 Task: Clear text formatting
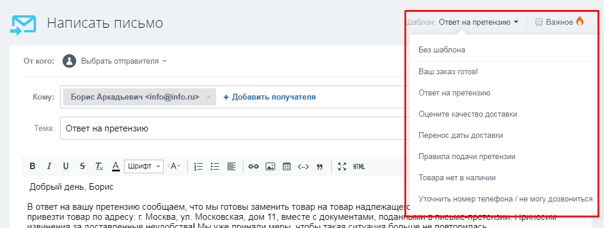pos(99,167)
